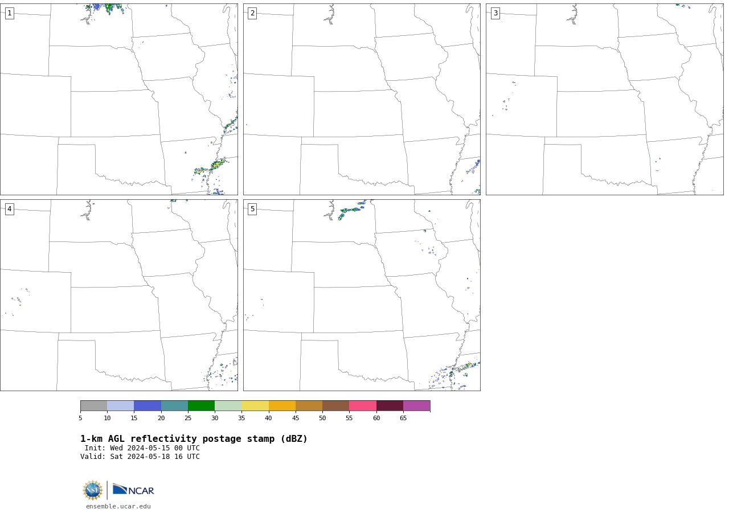Image resolution: width=729 pixels, height=513 pixels.
Task: Select the maroon 60-65 dBZ swatch
Action: pos(390,406)
